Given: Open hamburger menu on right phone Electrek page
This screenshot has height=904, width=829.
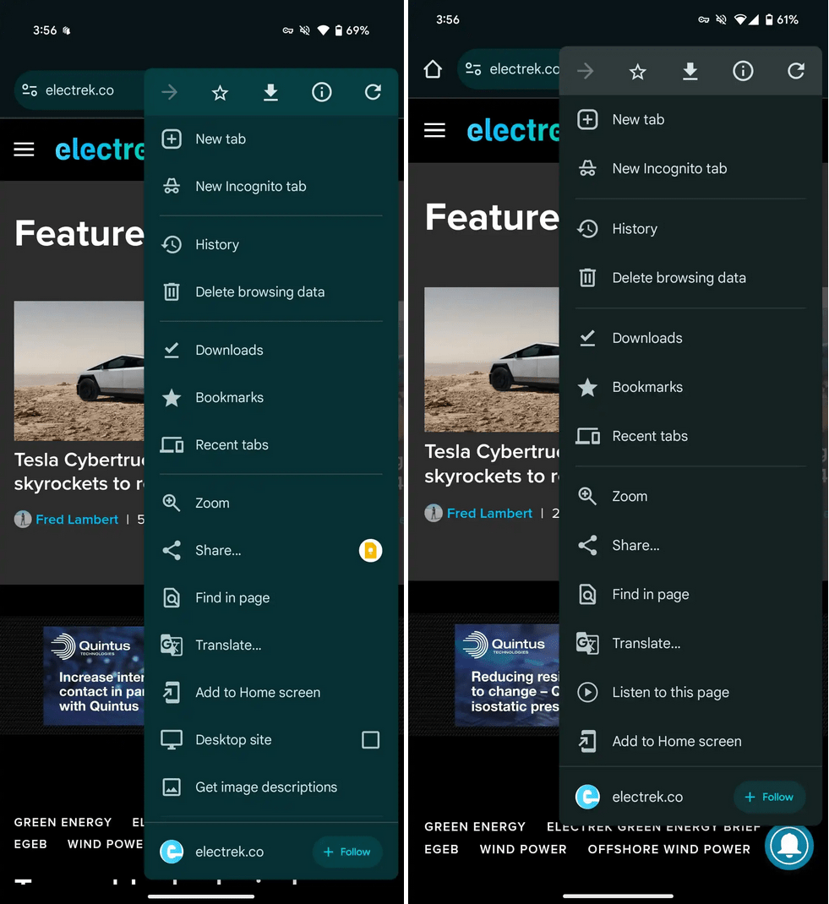Looking at the screenshot, I should [x=434, y=130].
